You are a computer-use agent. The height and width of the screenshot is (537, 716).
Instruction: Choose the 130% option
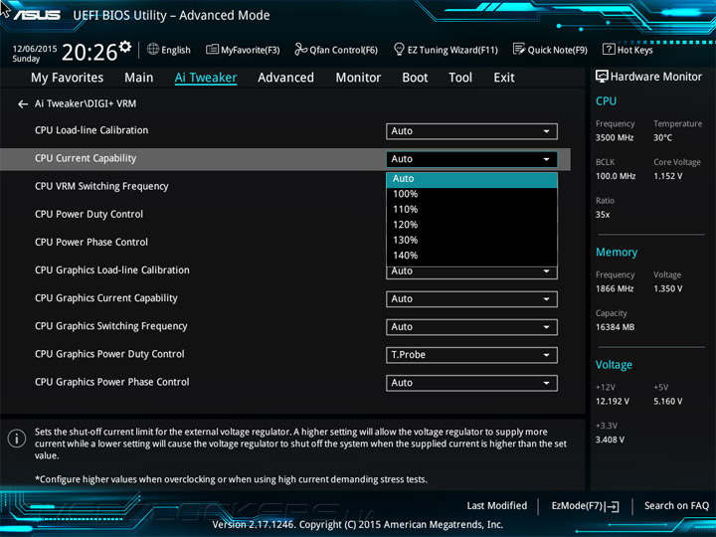pyautogui.click(x=471, y=241)
